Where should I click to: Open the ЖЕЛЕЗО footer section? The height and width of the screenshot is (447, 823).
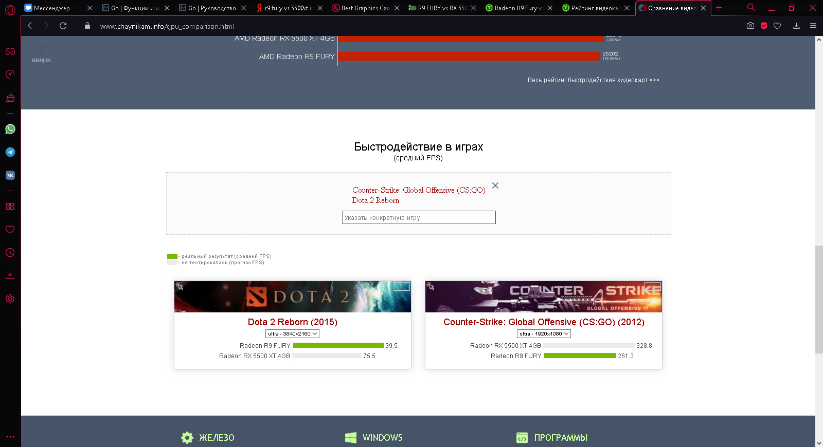[208, 438]
